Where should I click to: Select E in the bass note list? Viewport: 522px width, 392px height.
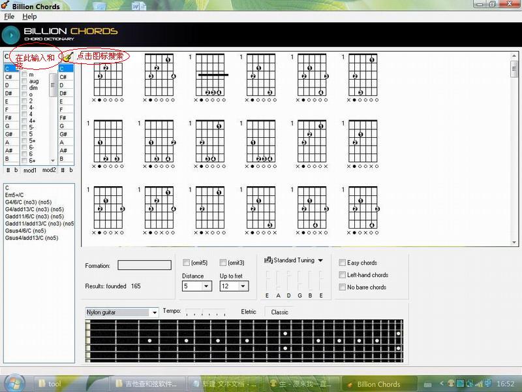pos(66,102)
